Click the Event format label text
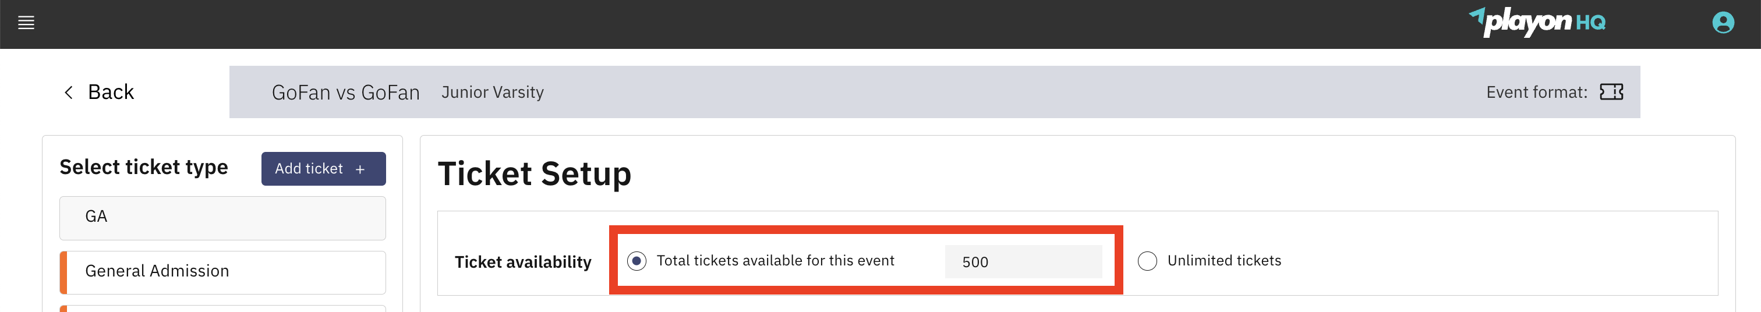 pyautogui.click(x=1536, y=92)
